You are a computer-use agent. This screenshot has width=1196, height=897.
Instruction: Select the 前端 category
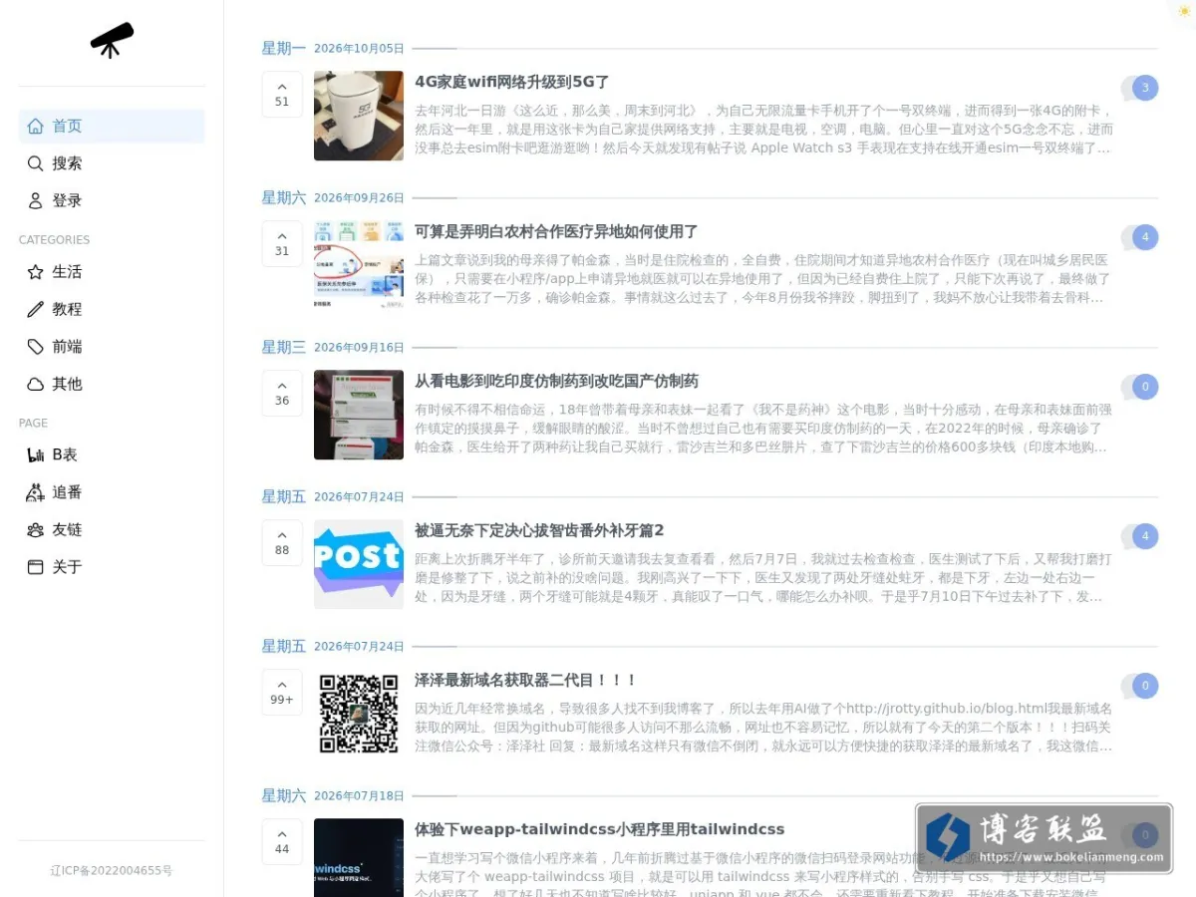pyautogui.click(x=112, y=347)
